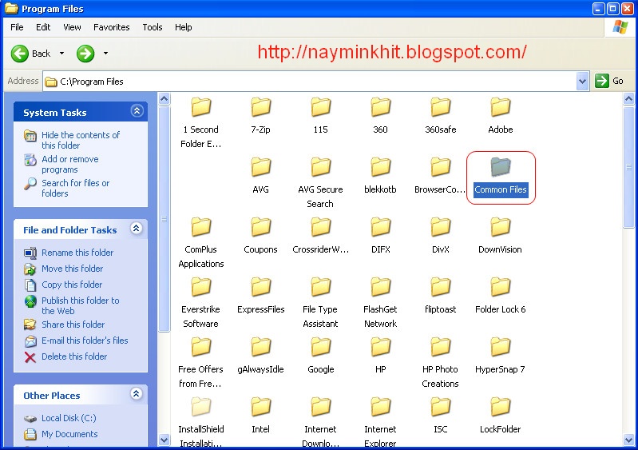Screen dimensions: 638x450
Task: Open the Favorites menu
Action: (x=112, y=27)
